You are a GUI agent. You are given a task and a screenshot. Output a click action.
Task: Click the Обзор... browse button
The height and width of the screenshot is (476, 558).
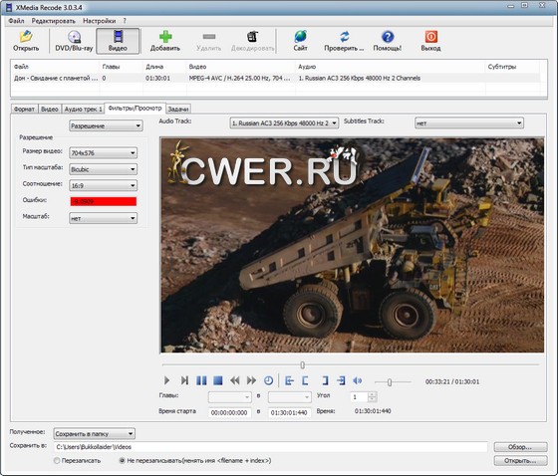(x=520, y=447)
